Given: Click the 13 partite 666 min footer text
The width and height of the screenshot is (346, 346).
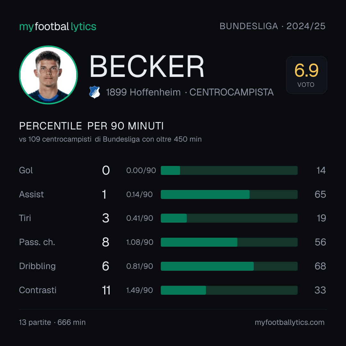Looking at the screenshot, I should [52, 322].
